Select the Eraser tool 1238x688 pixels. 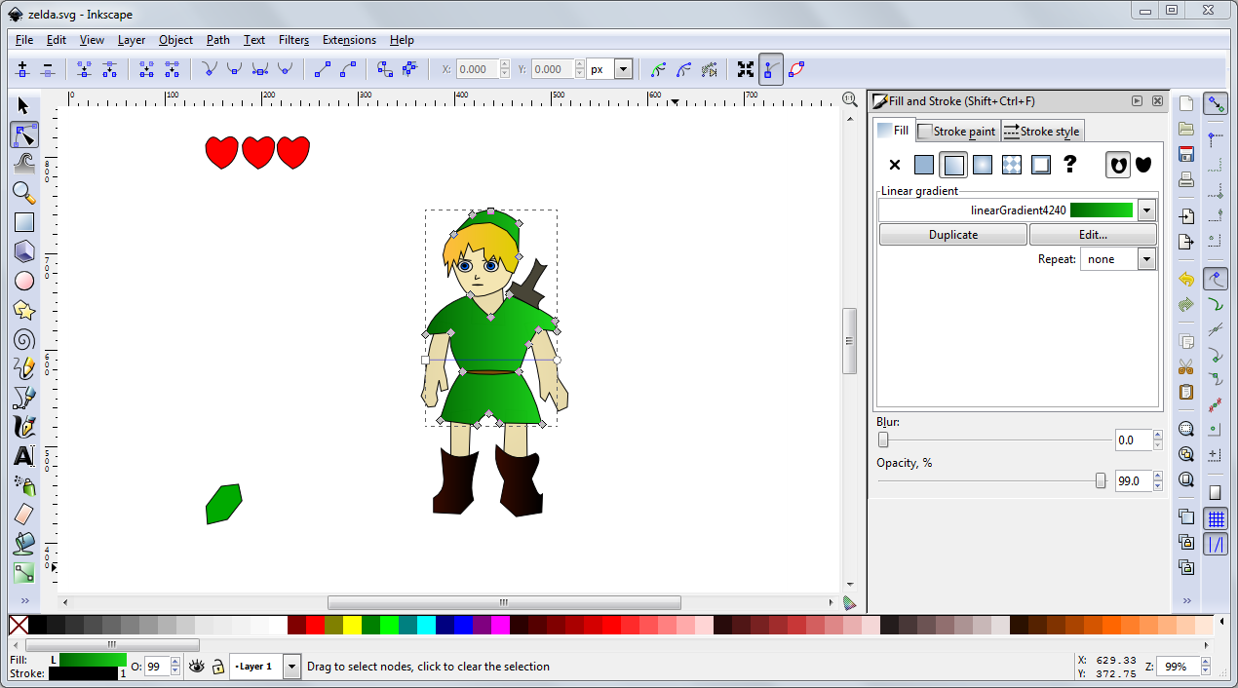[x=24, y=515]
